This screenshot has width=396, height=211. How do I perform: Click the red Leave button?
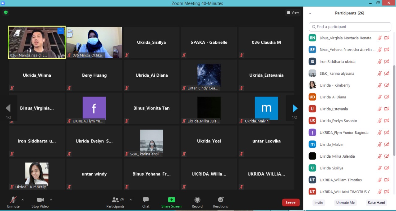click(x=291, y=202)
